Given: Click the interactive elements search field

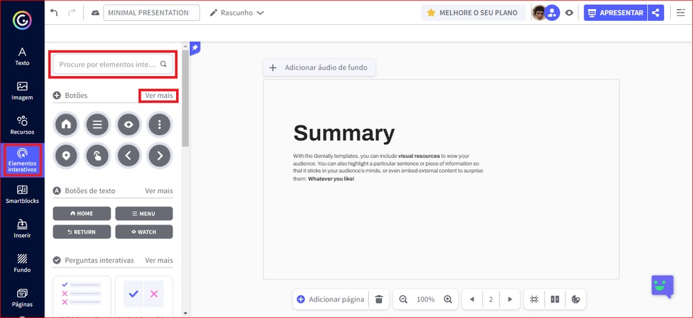Looking at the screenshot, I should coord(113,64).
